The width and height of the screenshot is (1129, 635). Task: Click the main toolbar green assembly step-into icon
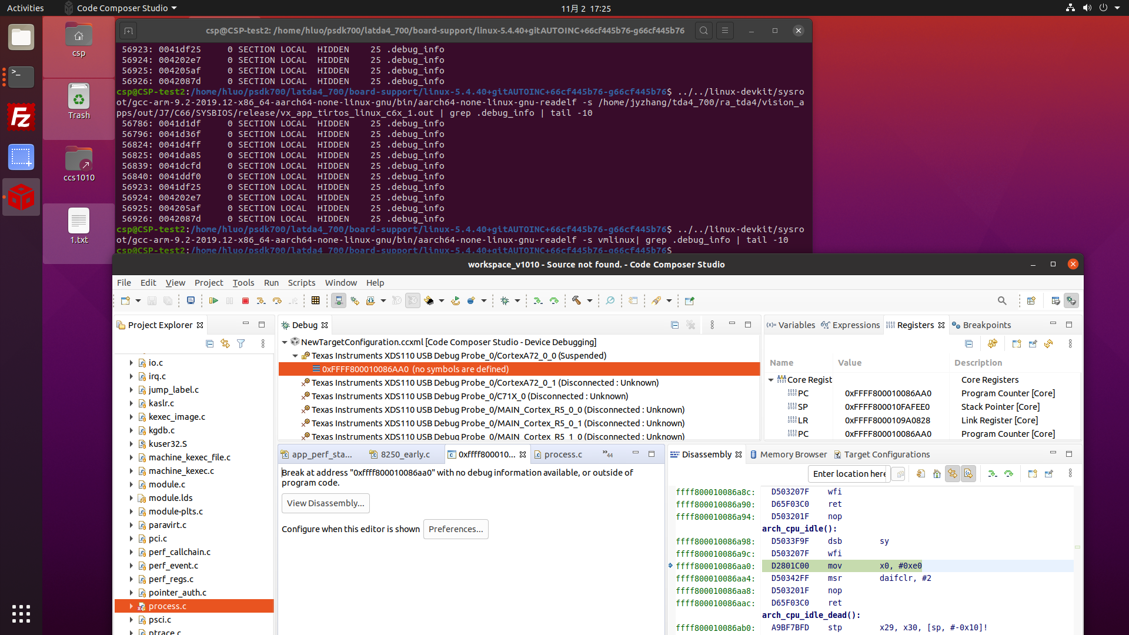[537, 300]
